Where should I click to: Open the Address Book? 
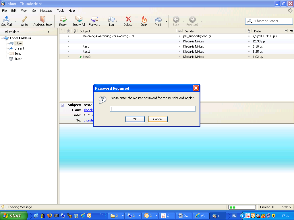point(43,21)
